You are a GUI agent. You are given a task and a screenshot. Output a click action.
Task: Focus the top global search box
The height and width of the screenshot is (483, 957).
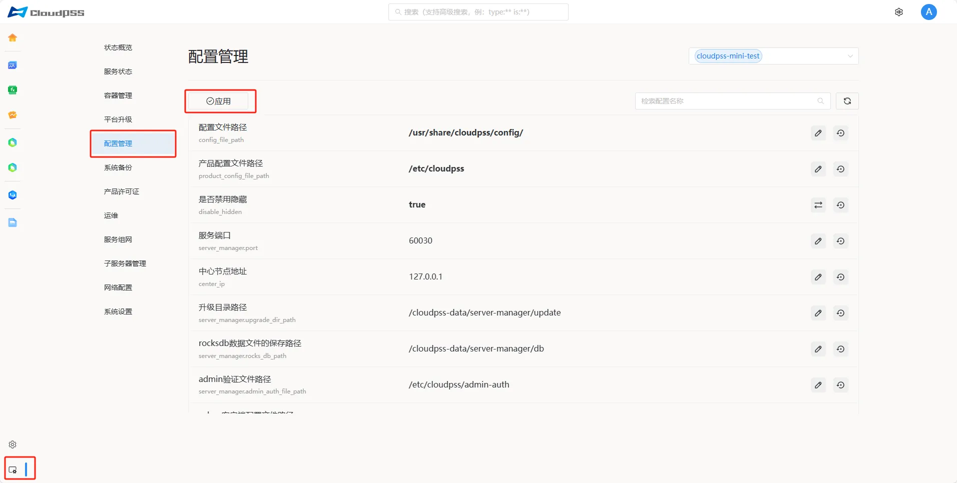[x=478, y=12]
